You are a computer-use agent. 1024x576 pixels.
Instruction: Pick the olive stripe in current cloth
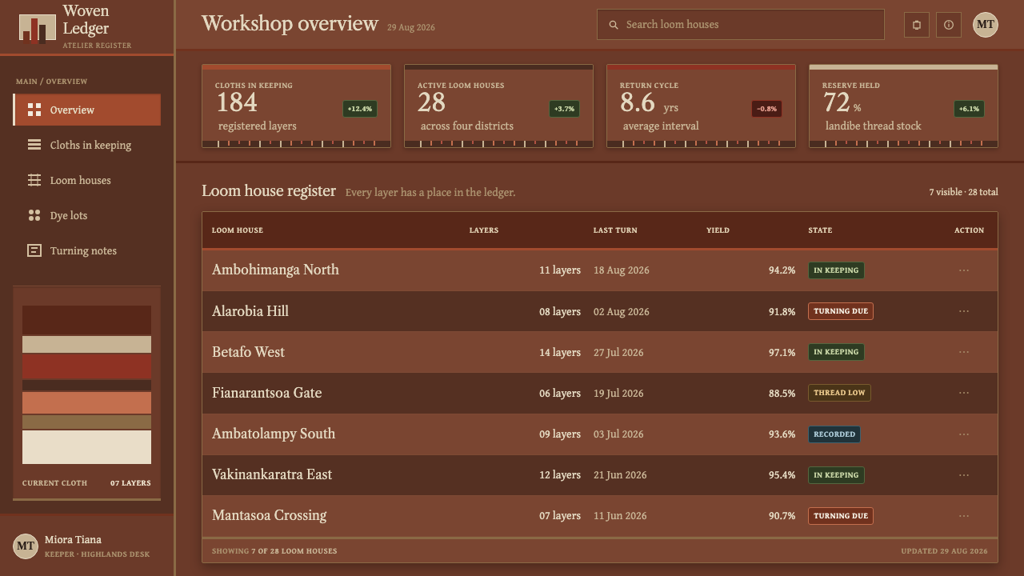coord(86,422)
